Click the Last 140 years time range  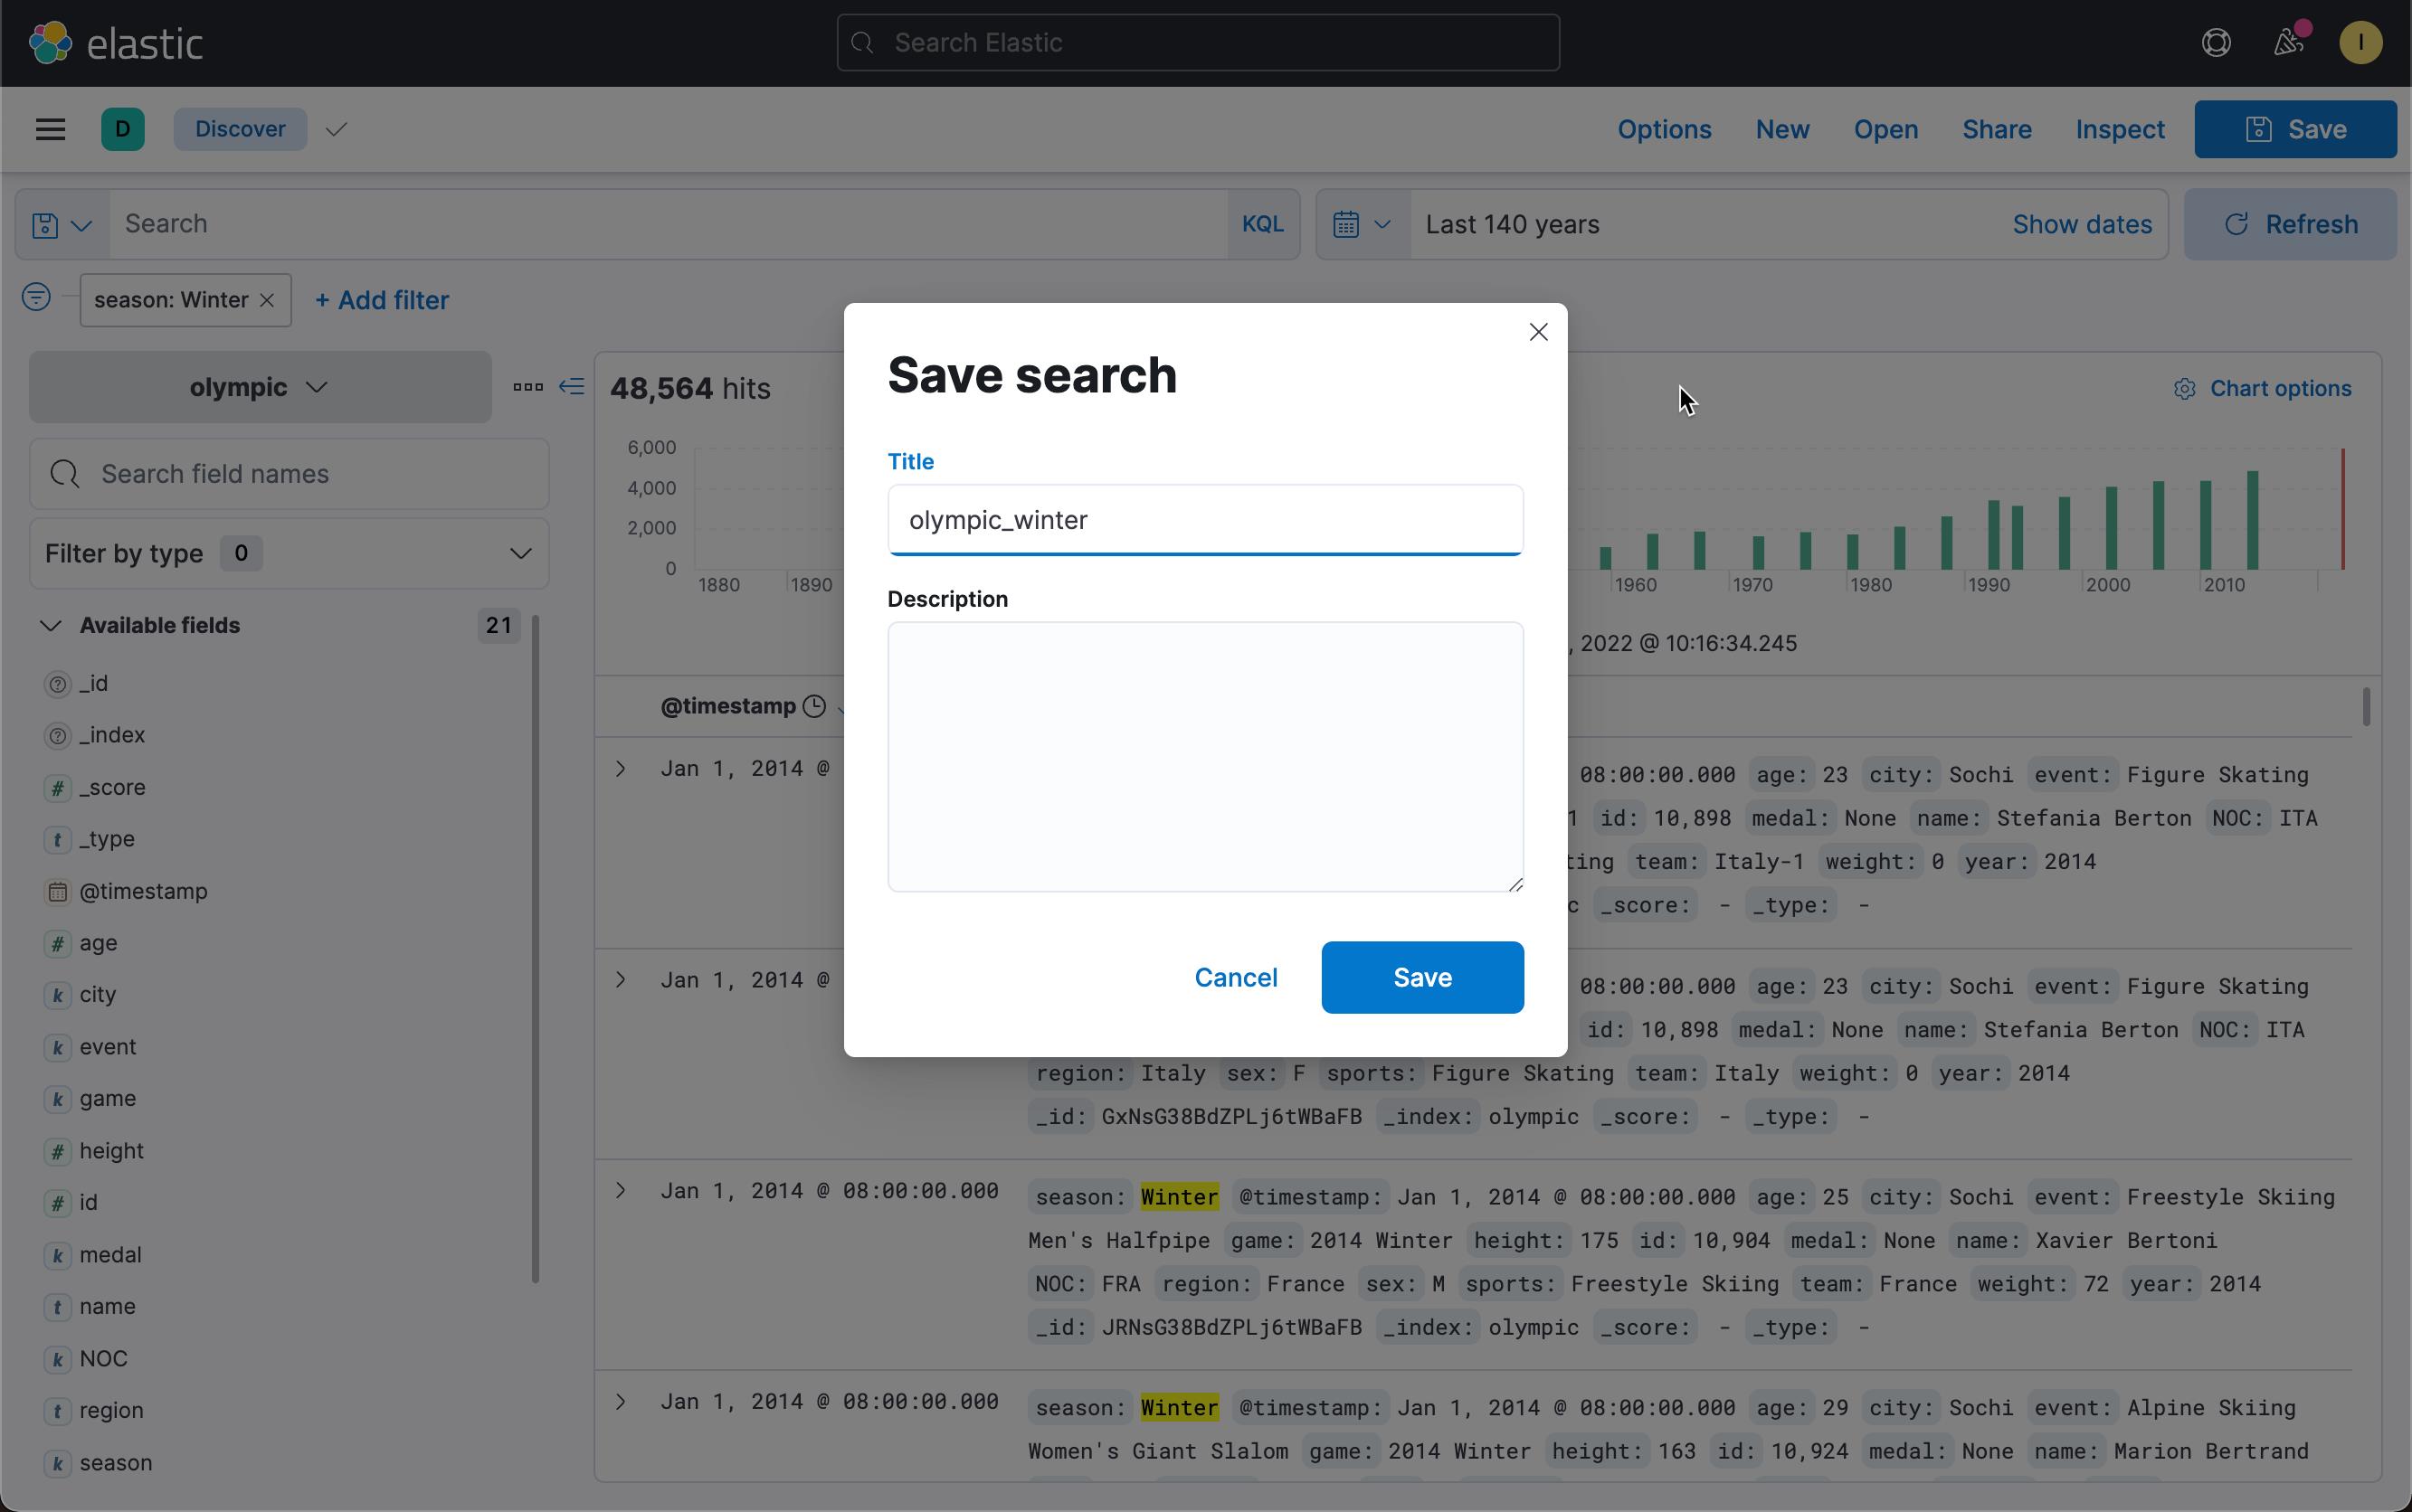(x=1512, y=224)
